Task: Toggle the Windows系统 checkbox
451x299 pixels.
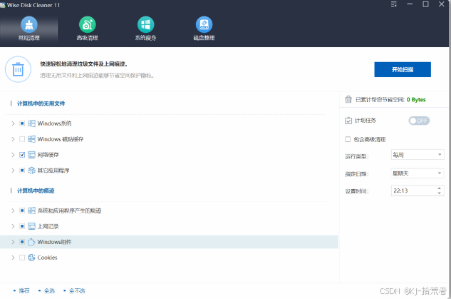Action: [x=22, y=123]
